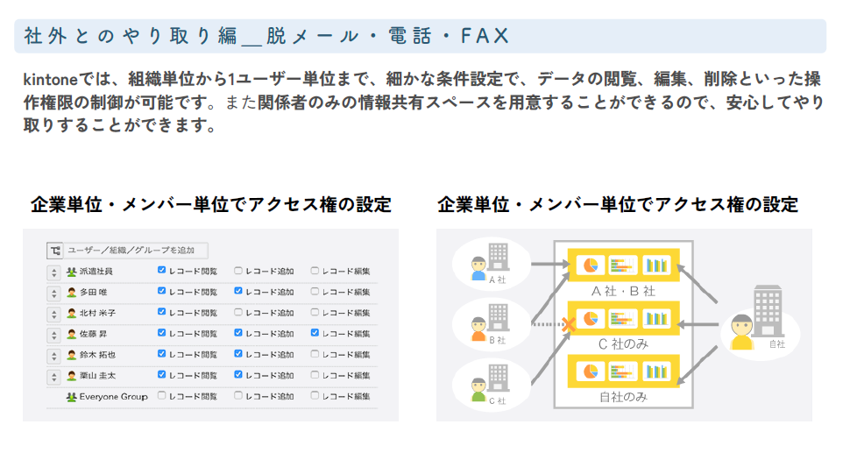Image resolution: width=857 pixels, height=460 pixels.
Task: Click the pie chart icon in C社のみ bar
Action: (x=591, y=319)
